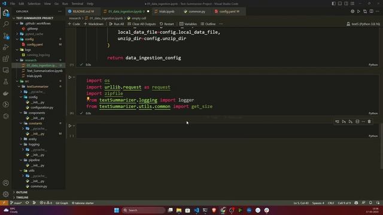This screenshot has height=215, width=383.
Task: Click Split Editor Right icon
Action: pyautogui.click(x=371, y=11)
